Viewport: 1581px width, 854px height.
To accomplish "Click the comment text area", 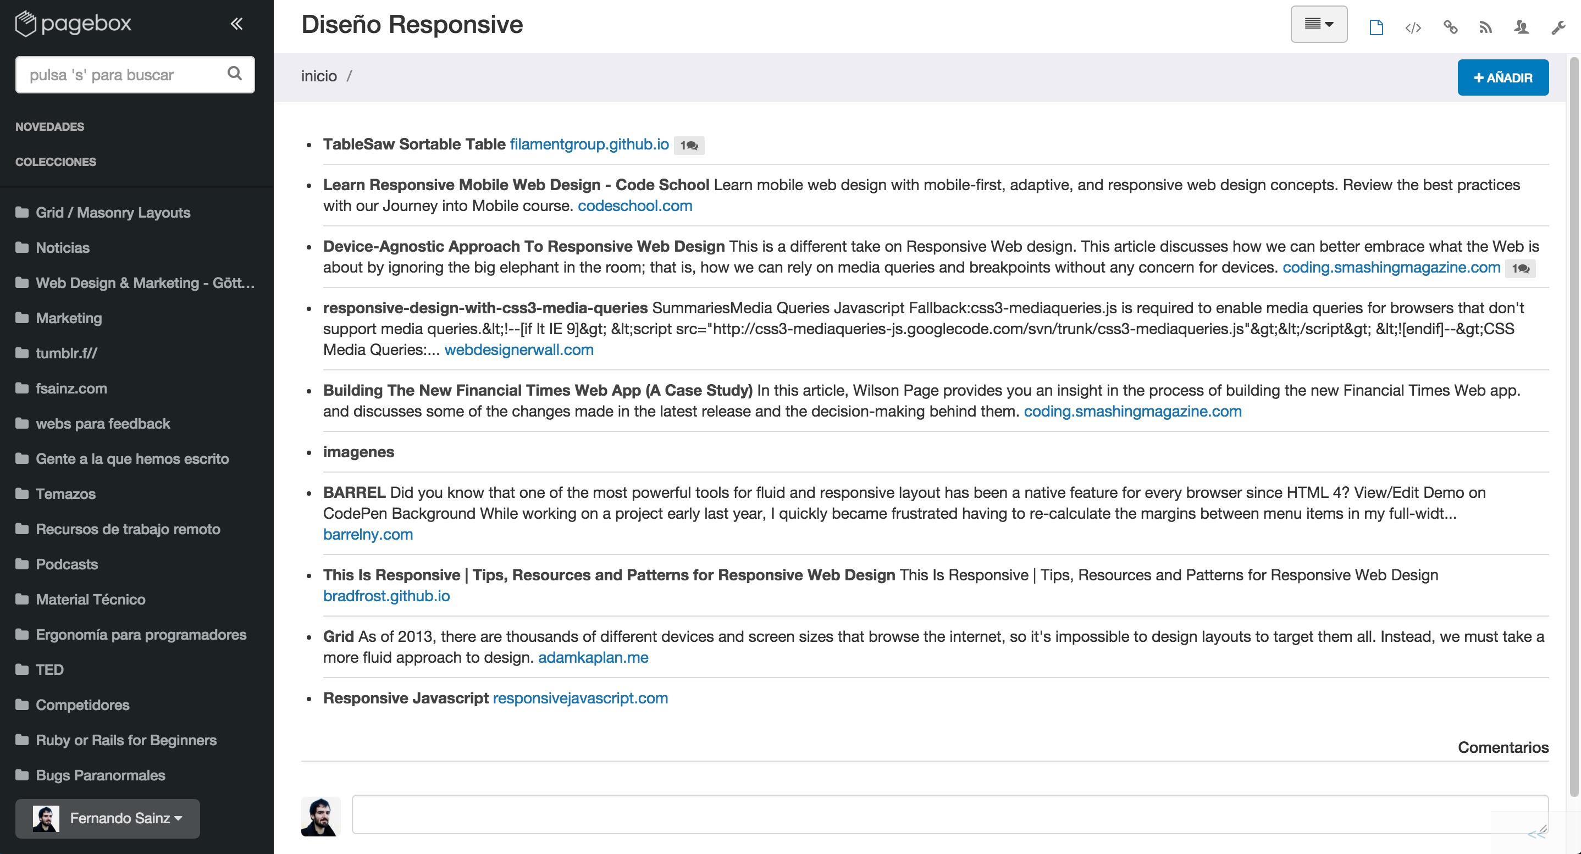I will (950, 815).
